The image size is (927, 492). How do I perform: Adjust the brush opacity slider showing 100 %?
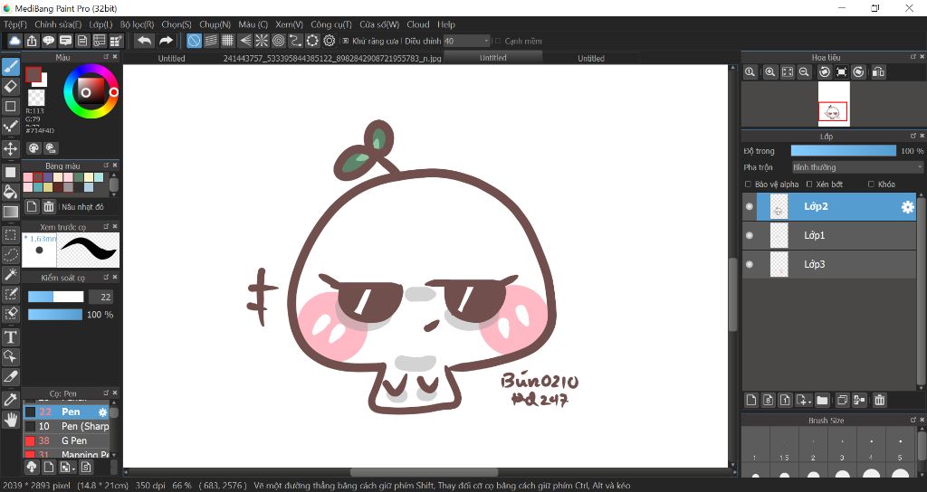pyautogui.click(x=55, y=315)
